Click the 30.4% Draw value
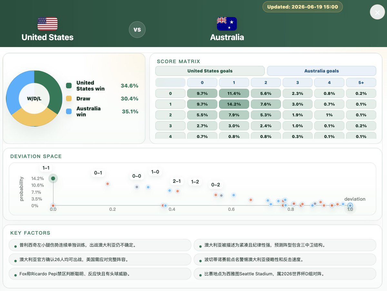Screen dimensions: 387x291 pyautogui.click(x=129, y=99)
